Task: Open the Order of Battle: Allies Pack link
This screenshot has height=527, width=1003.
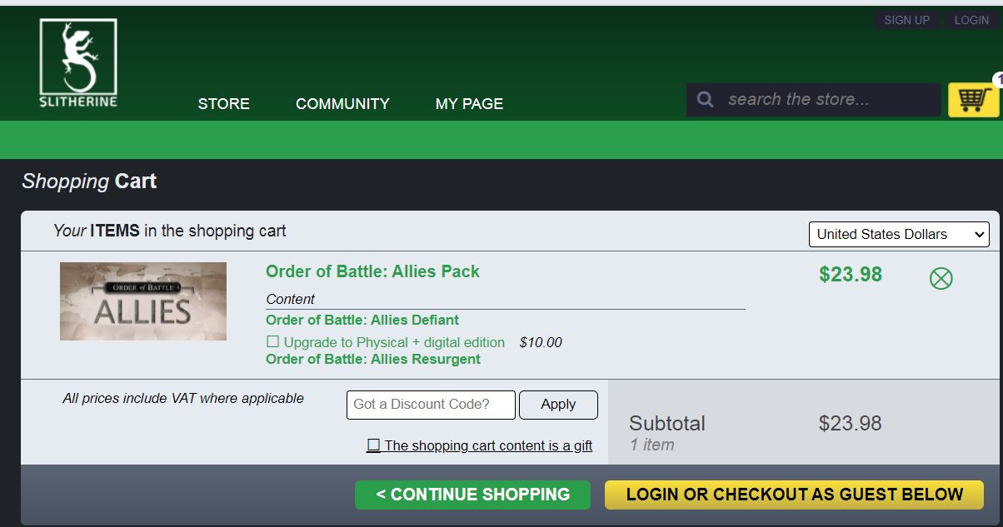Action: 372,271
